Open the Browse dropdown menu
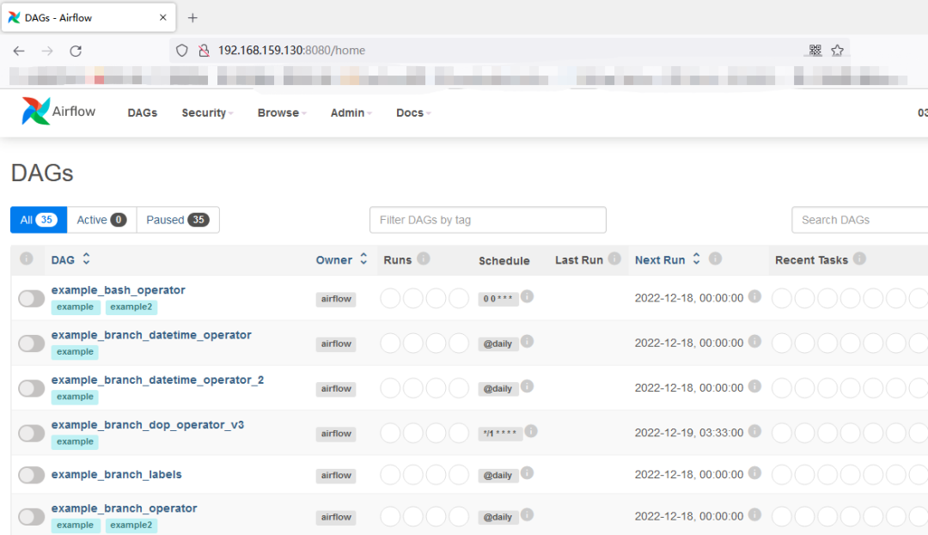This screenshot has width=928, height=535. click(282, 112)
